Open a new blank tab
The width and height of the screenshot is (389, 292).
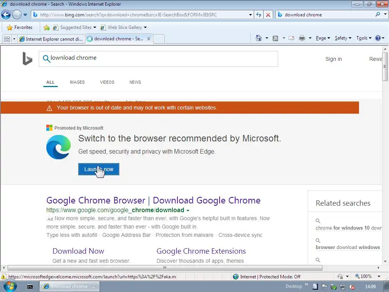tap(159, 39)
